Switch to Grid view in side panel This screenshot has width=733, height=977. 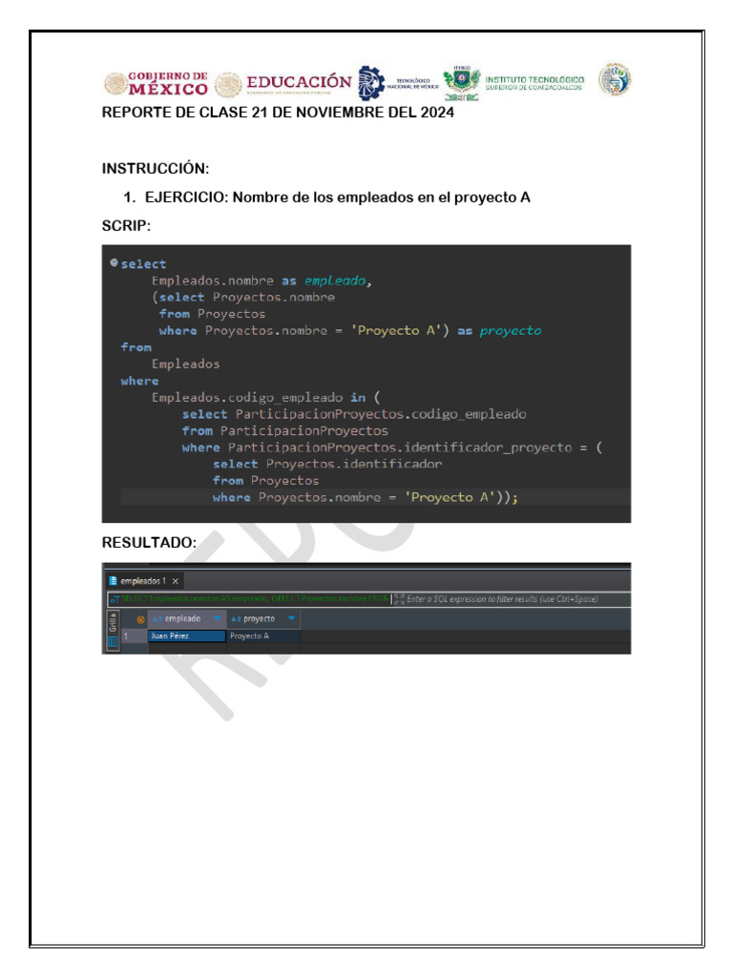pos(113,622)
